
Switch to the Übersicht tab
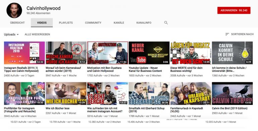(x=17, y=23)
